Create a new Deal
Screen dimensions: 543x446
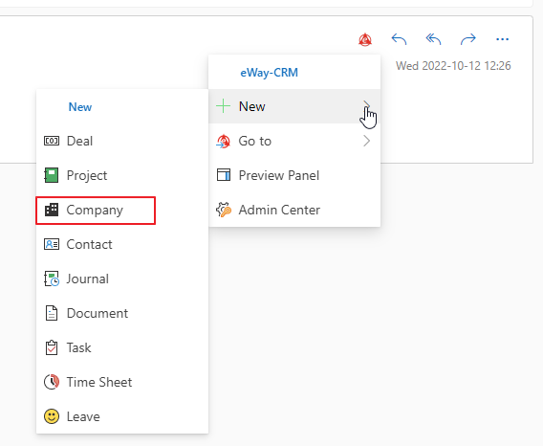(x=122, y=141)
